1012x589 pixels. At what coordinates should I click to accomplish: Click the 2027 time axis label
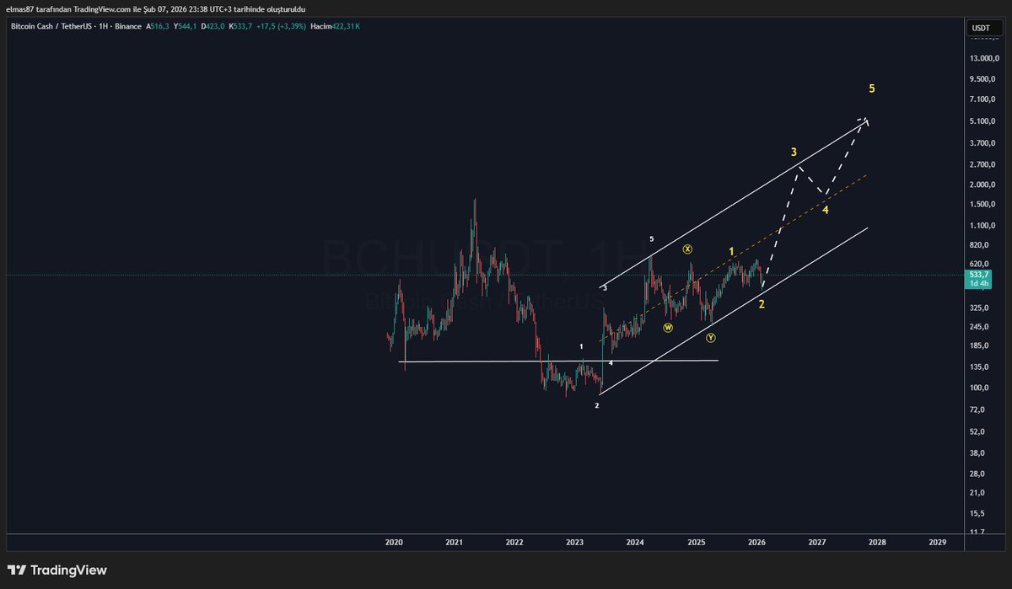pos(816,543)
